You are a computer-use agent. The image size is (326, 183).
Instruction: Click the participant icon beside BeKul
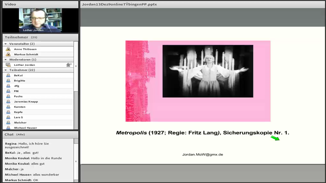tap(8, 75)
